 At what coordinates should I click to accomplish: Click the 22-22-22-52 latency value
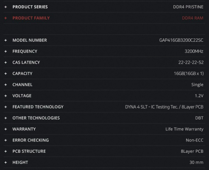tap(191, 62)
